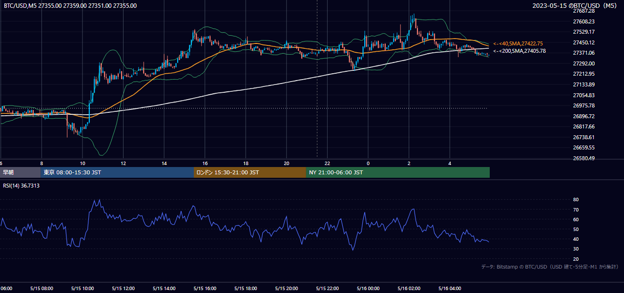Click the 5/15 12:00 time label
This screenshot has width=624, height=293.
click(123, 289)
